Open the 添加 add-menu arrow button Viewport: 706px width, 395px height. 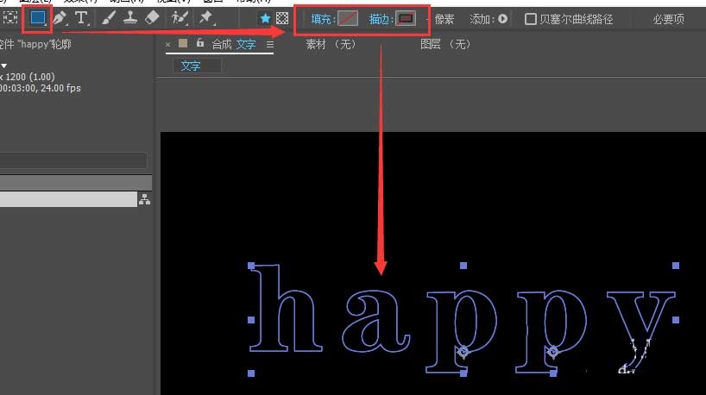click(x=503, y=19)
